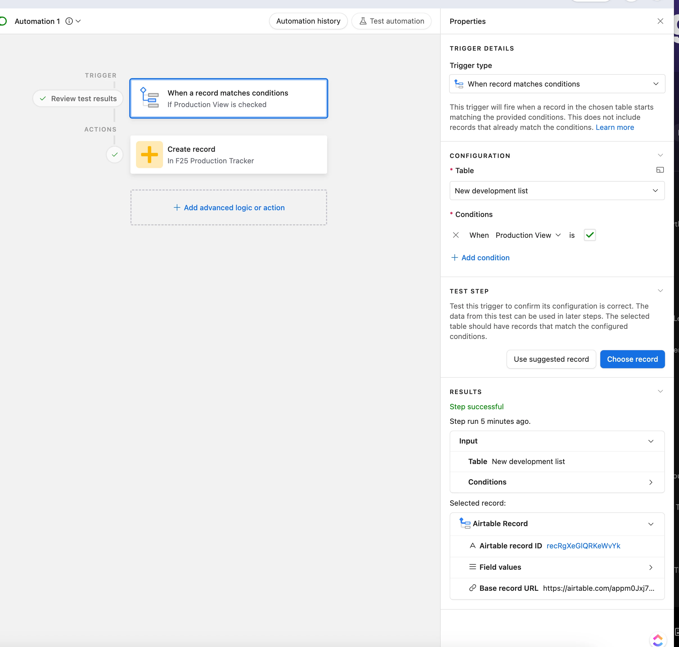Viewport: 679px width, 647px height.
Task: Open the ClickUp floating icon
Action: tap(658, 640)
